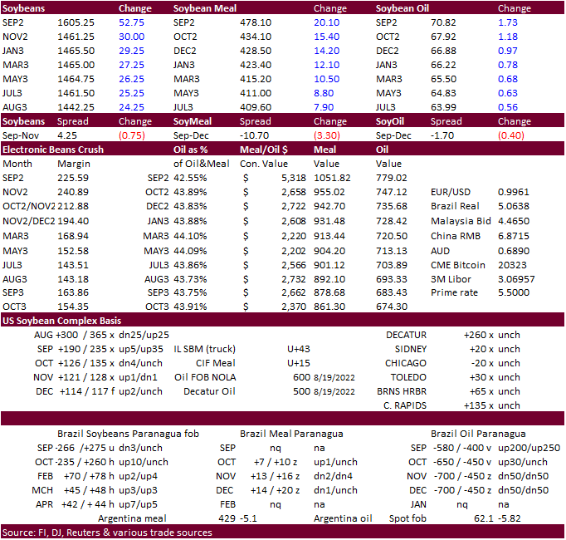
Task: Select Malaysia Bid value 4.4650
Action: click(513, 221)
